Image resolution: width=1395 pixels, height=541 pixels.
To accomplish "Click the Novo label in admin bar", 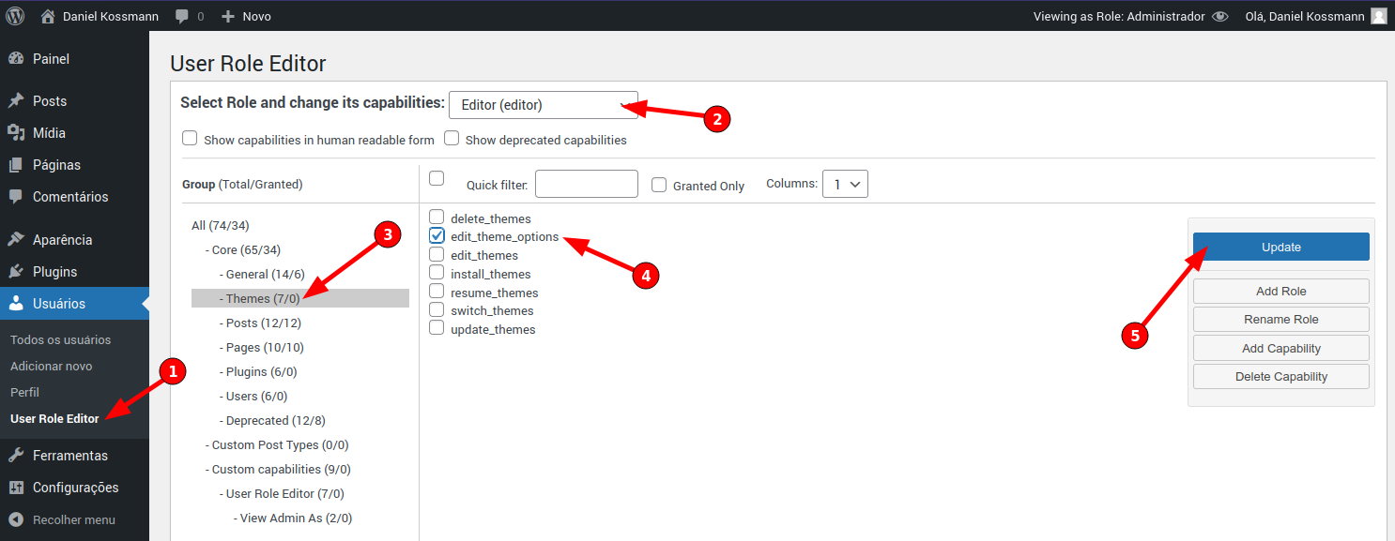I will pos(256,17).
